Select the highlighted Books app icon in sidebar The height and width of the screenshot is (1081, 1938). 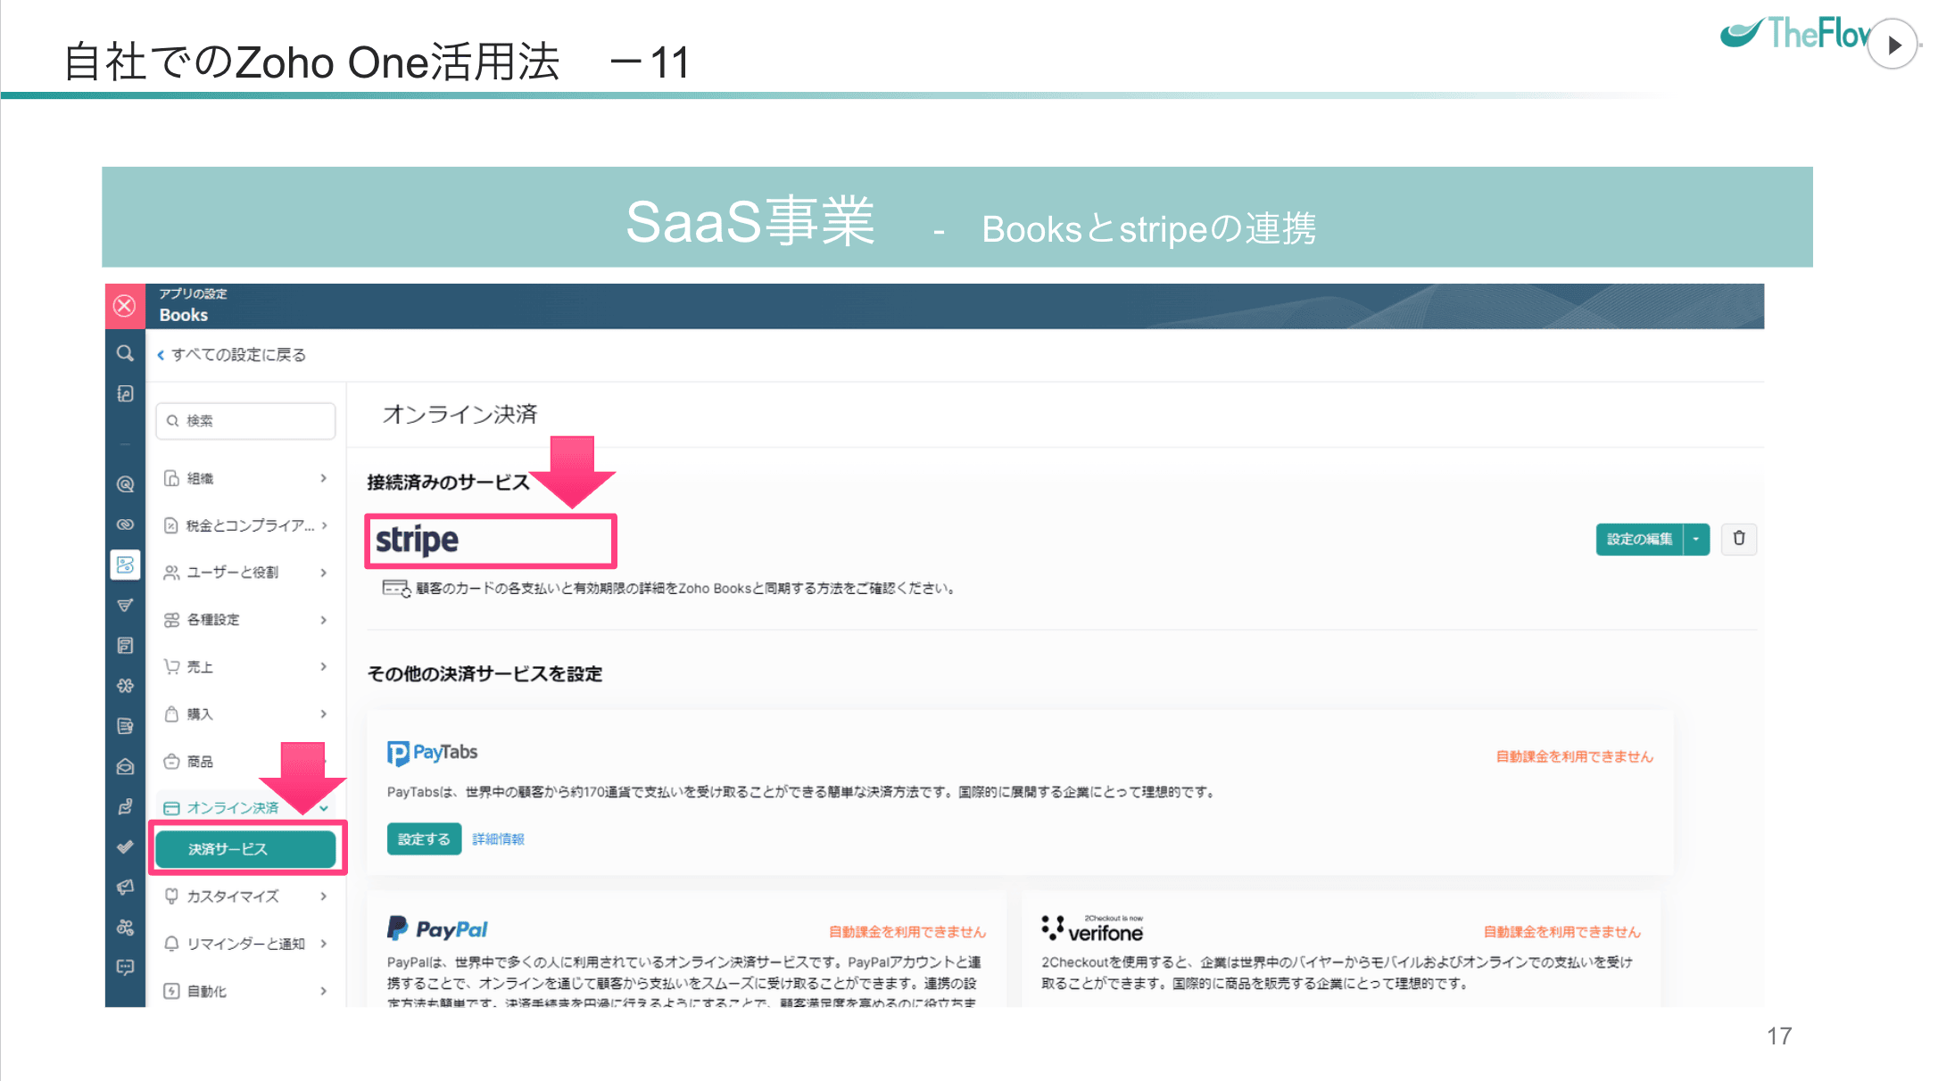pos(125,565)
